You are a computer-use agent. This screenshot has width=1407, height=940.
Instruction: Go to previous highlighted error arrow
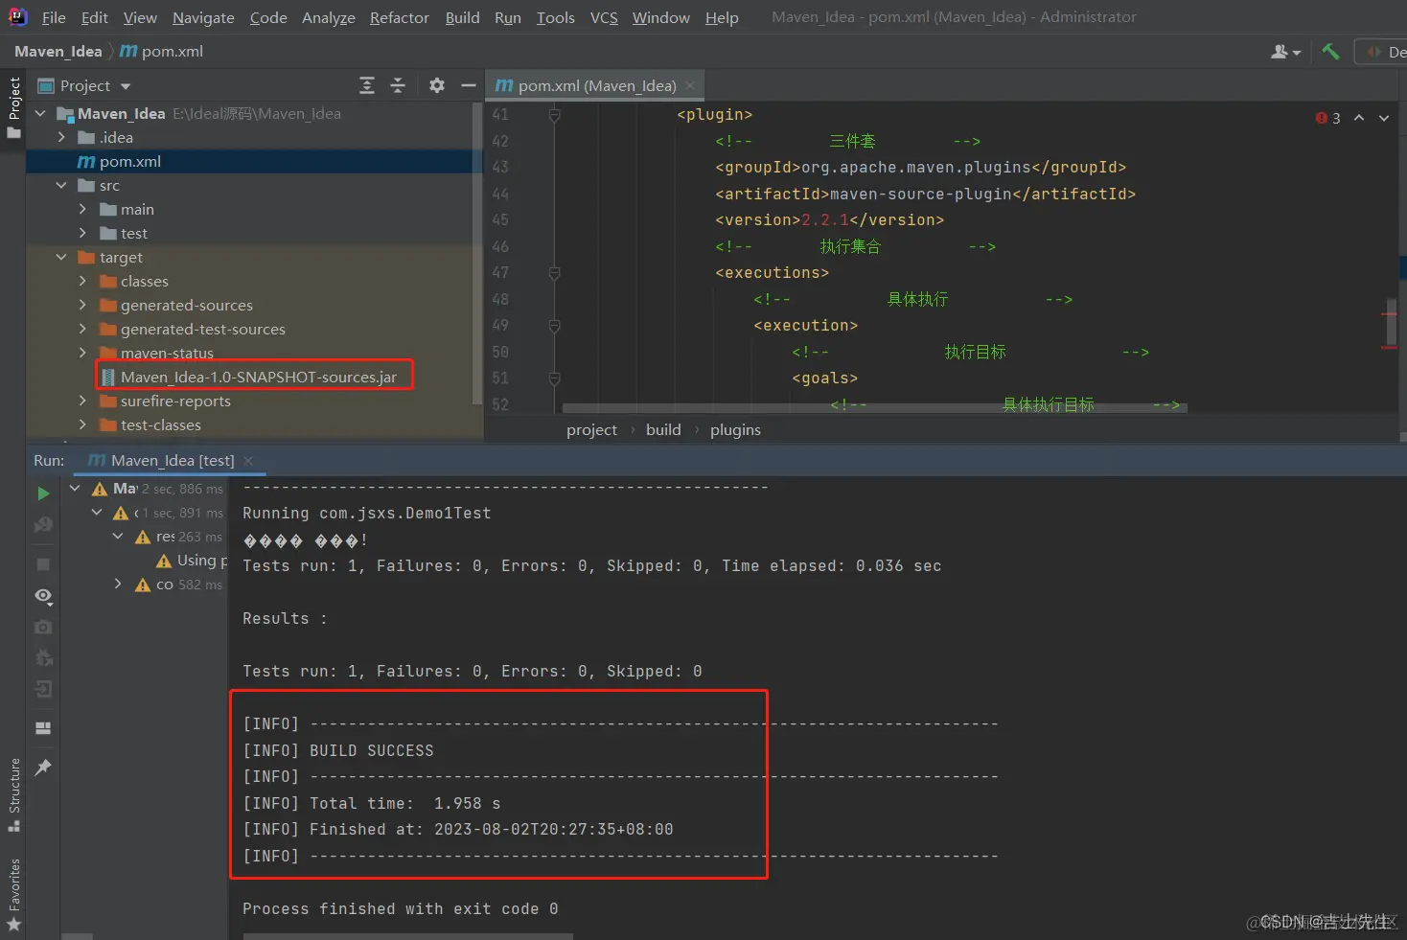1359,118
